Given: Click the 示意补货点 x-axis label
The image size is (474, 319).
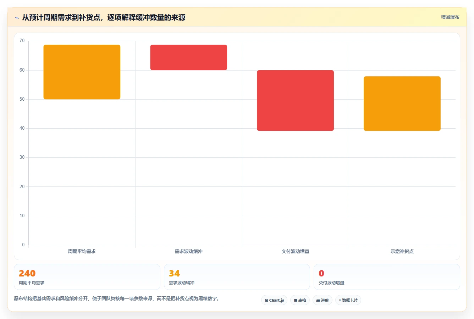Looking at the screenshot, I should point(402,251).
